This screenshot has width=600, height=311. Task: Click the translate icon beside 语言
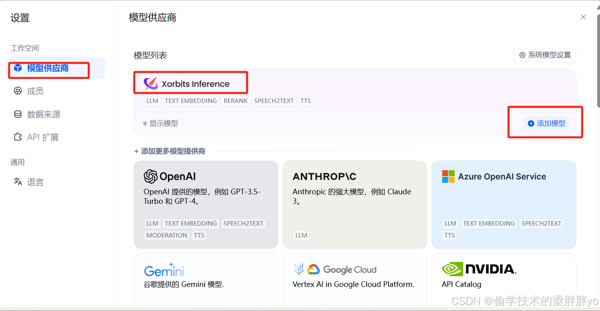pyautogui.click(x=18, y=182)
